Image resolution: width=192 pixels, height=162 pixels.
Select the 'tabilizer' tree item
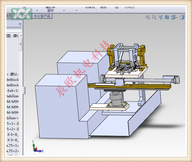pyautogui.click(x=13, y=96)
